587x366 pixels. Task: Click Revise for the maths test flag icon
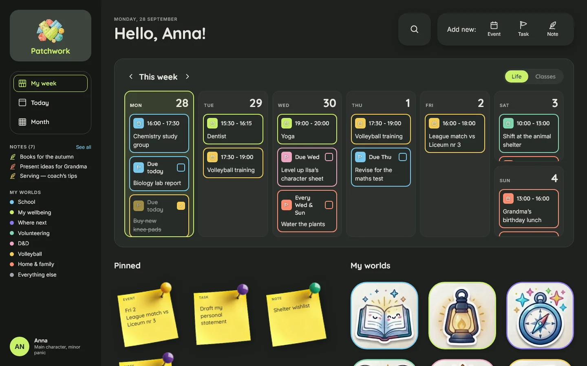point(360,157)
